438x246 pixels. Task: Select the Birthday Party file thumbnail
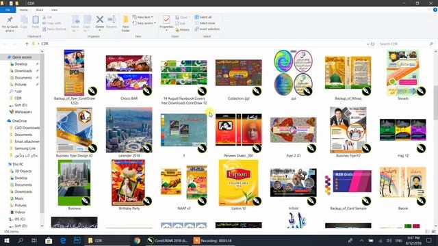coord(129,182)
